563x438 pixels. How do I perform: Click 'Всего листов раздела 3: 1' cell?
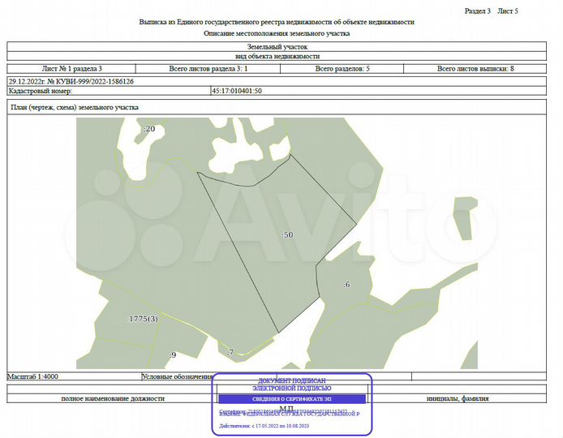(x=208, y=69)
